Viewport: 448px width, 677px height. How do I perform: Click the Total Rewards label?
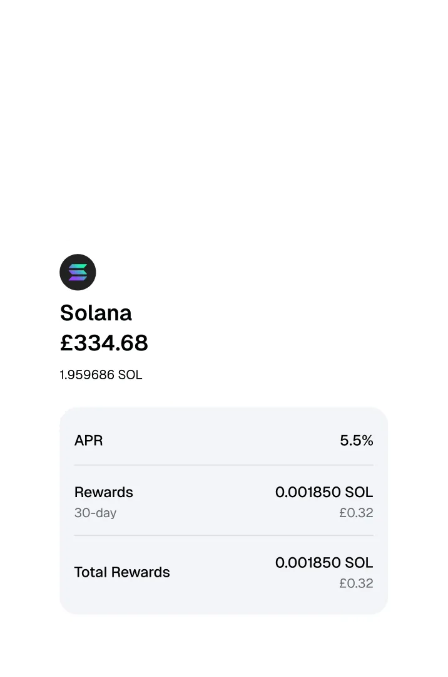122,572
